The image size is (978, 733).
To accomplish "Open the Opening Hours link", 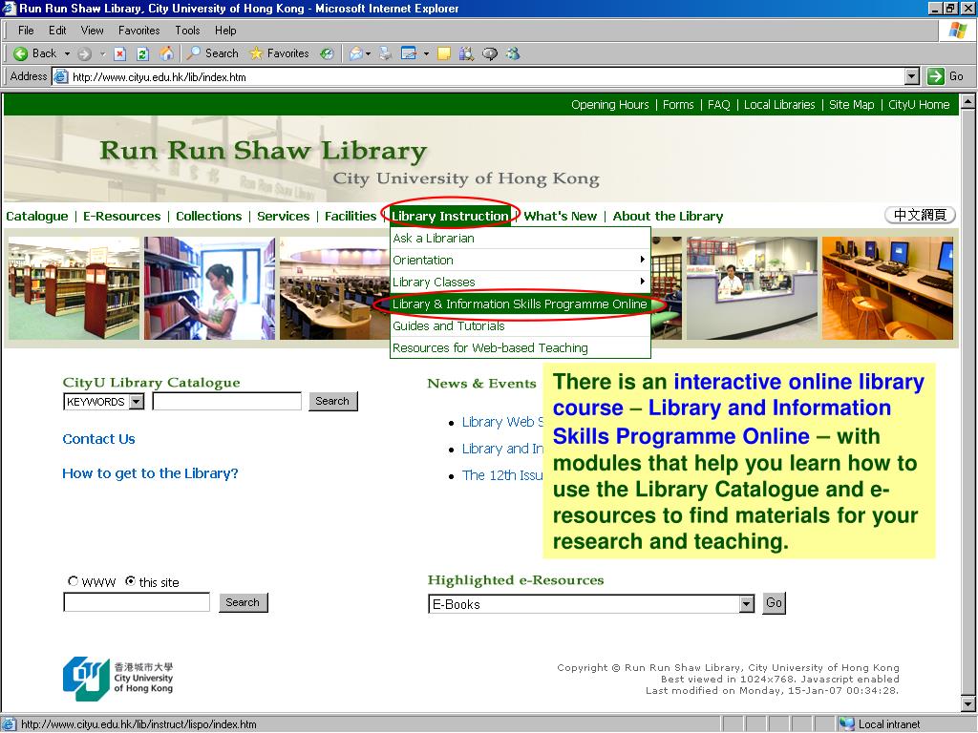I will (610, 105).
